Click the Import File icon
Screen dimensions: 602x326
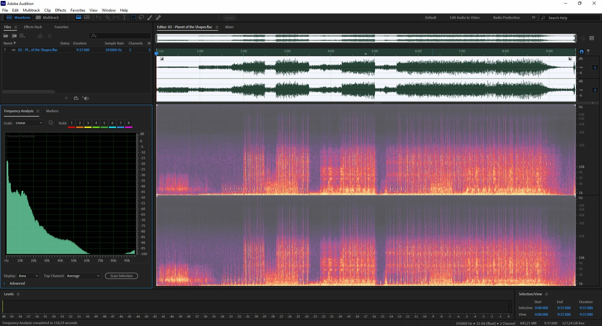point(14,36)
